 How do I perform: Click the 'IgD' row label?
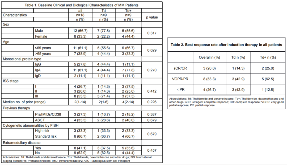pos(38,76)
